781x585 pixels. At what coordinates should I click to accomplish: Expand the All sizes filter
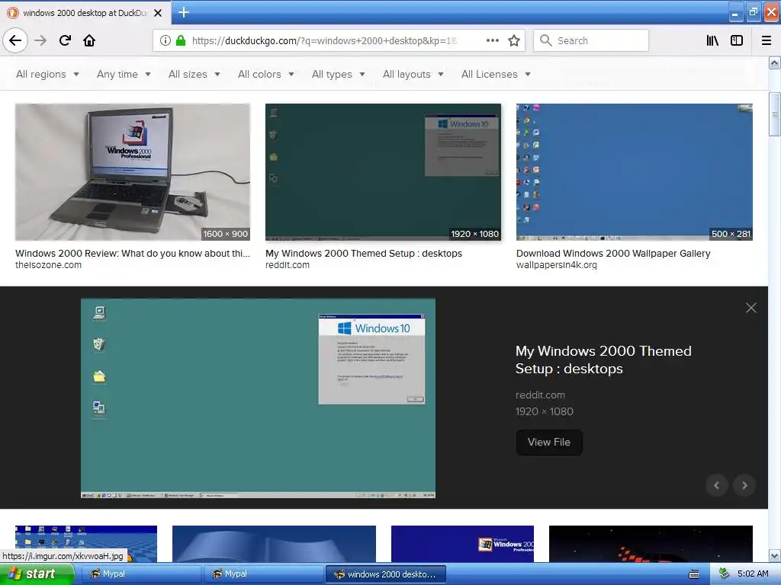pyautogui.click(x=194, y=74)
